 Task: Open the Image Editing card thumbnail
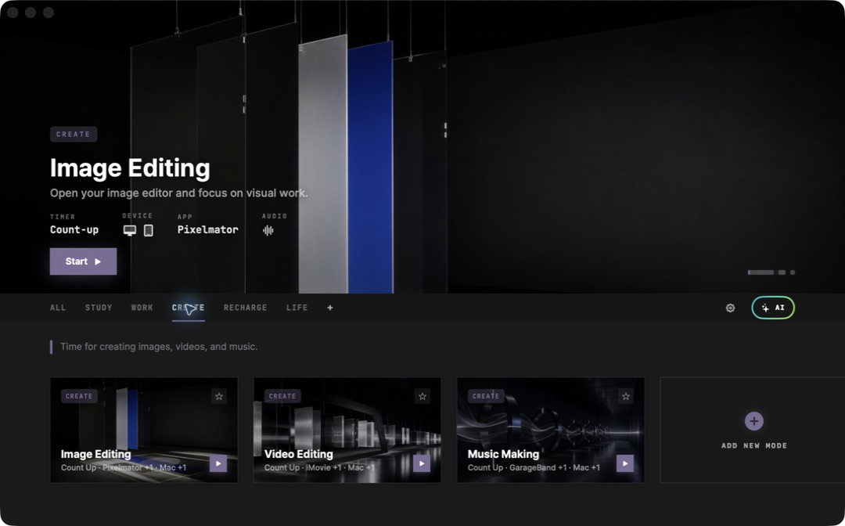tap(144, 430)
